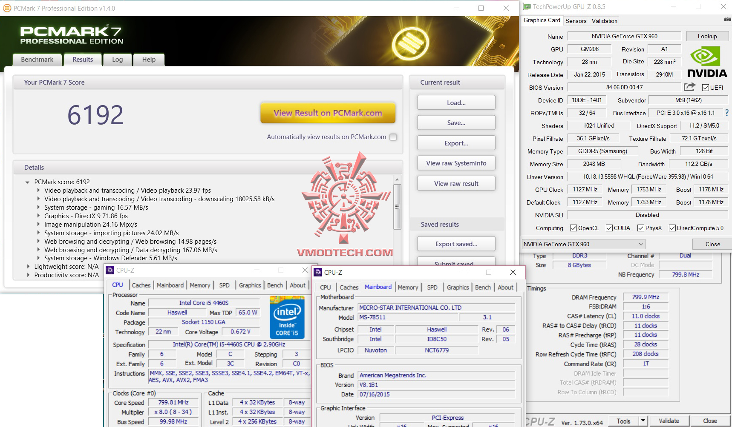Click the GPU-Z screenshot camera icon
The height and width of the screenshot is (427, 732).
click(727, 20)
